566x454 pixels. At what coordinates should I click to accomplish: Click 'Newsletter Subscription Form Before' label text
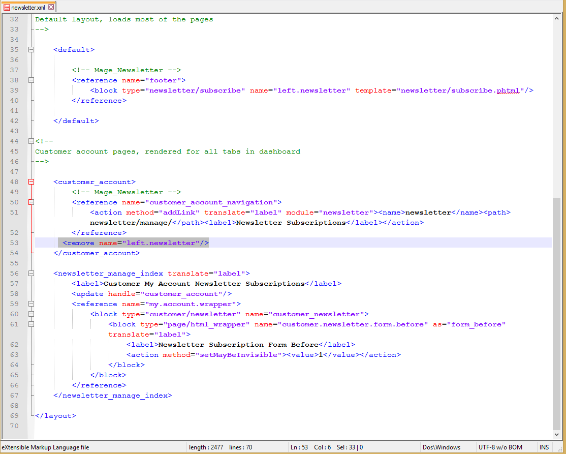pos(238,345)
